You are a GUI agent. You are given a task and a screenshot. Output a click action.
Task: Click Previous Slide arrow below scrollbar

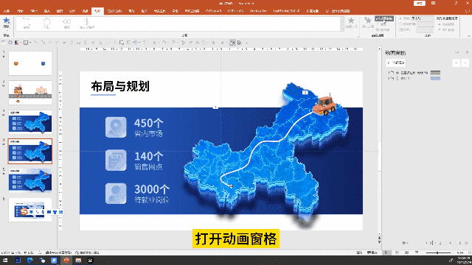click(x=379, y=238)
